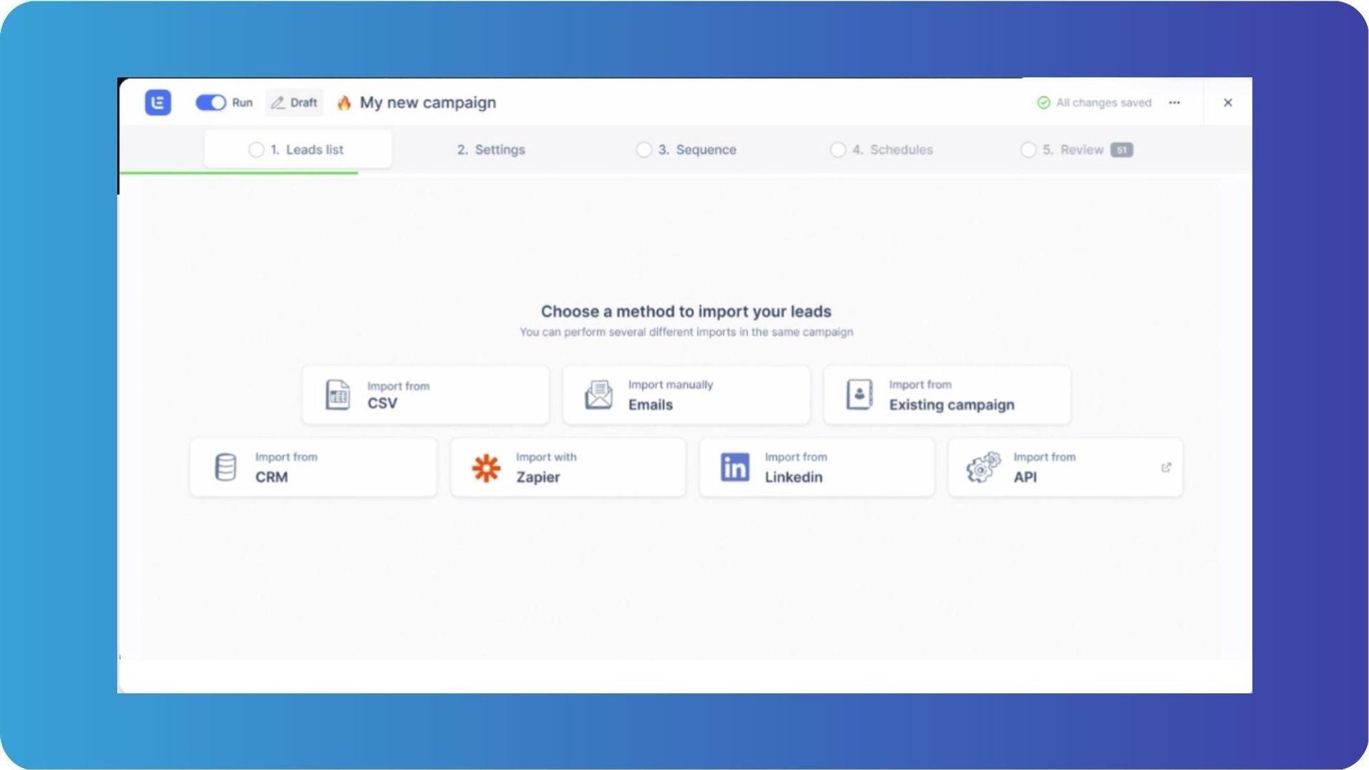The width and height of the screenshot is (1369, 770).
Task: Click the Draft pencil button
Action: point(294,103)
